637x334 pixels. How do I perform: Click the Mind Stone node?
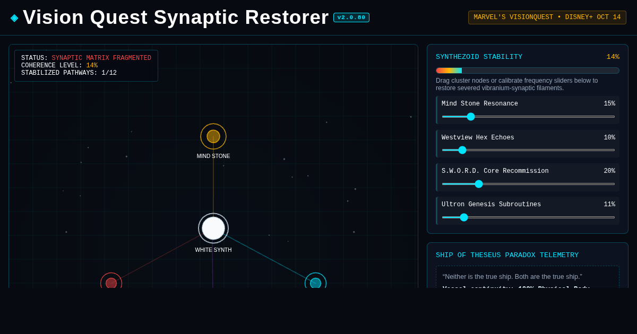pos(213,136)
